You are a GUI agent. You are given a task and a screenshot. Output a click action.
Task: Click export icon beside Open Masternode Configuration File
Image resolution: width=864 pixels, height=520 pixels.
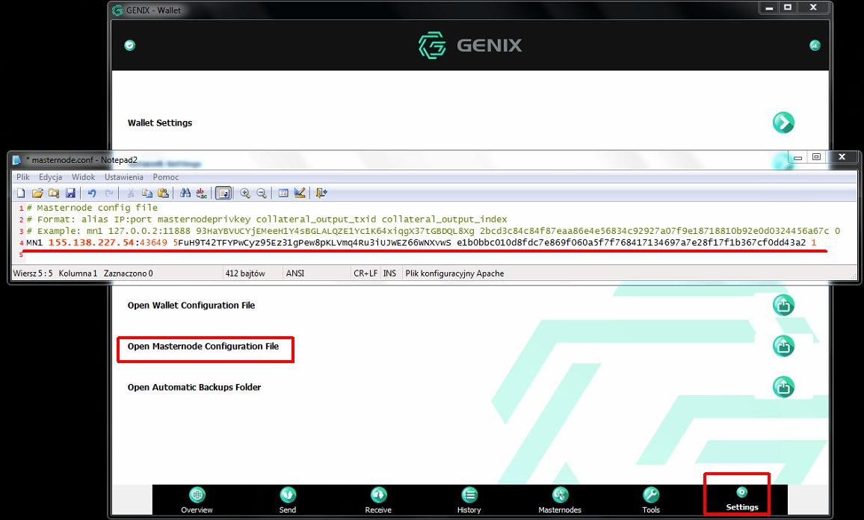point(783,346)
